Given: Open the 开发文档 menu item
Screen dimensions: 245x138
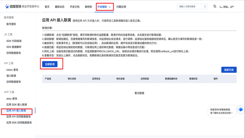Looking at the screenshot, I should (74, 7).
